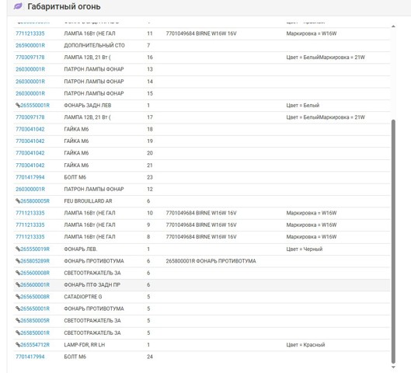411x373 pixels.
Task: Open part 7703097178 with position 16
Action: click(30, 58)
